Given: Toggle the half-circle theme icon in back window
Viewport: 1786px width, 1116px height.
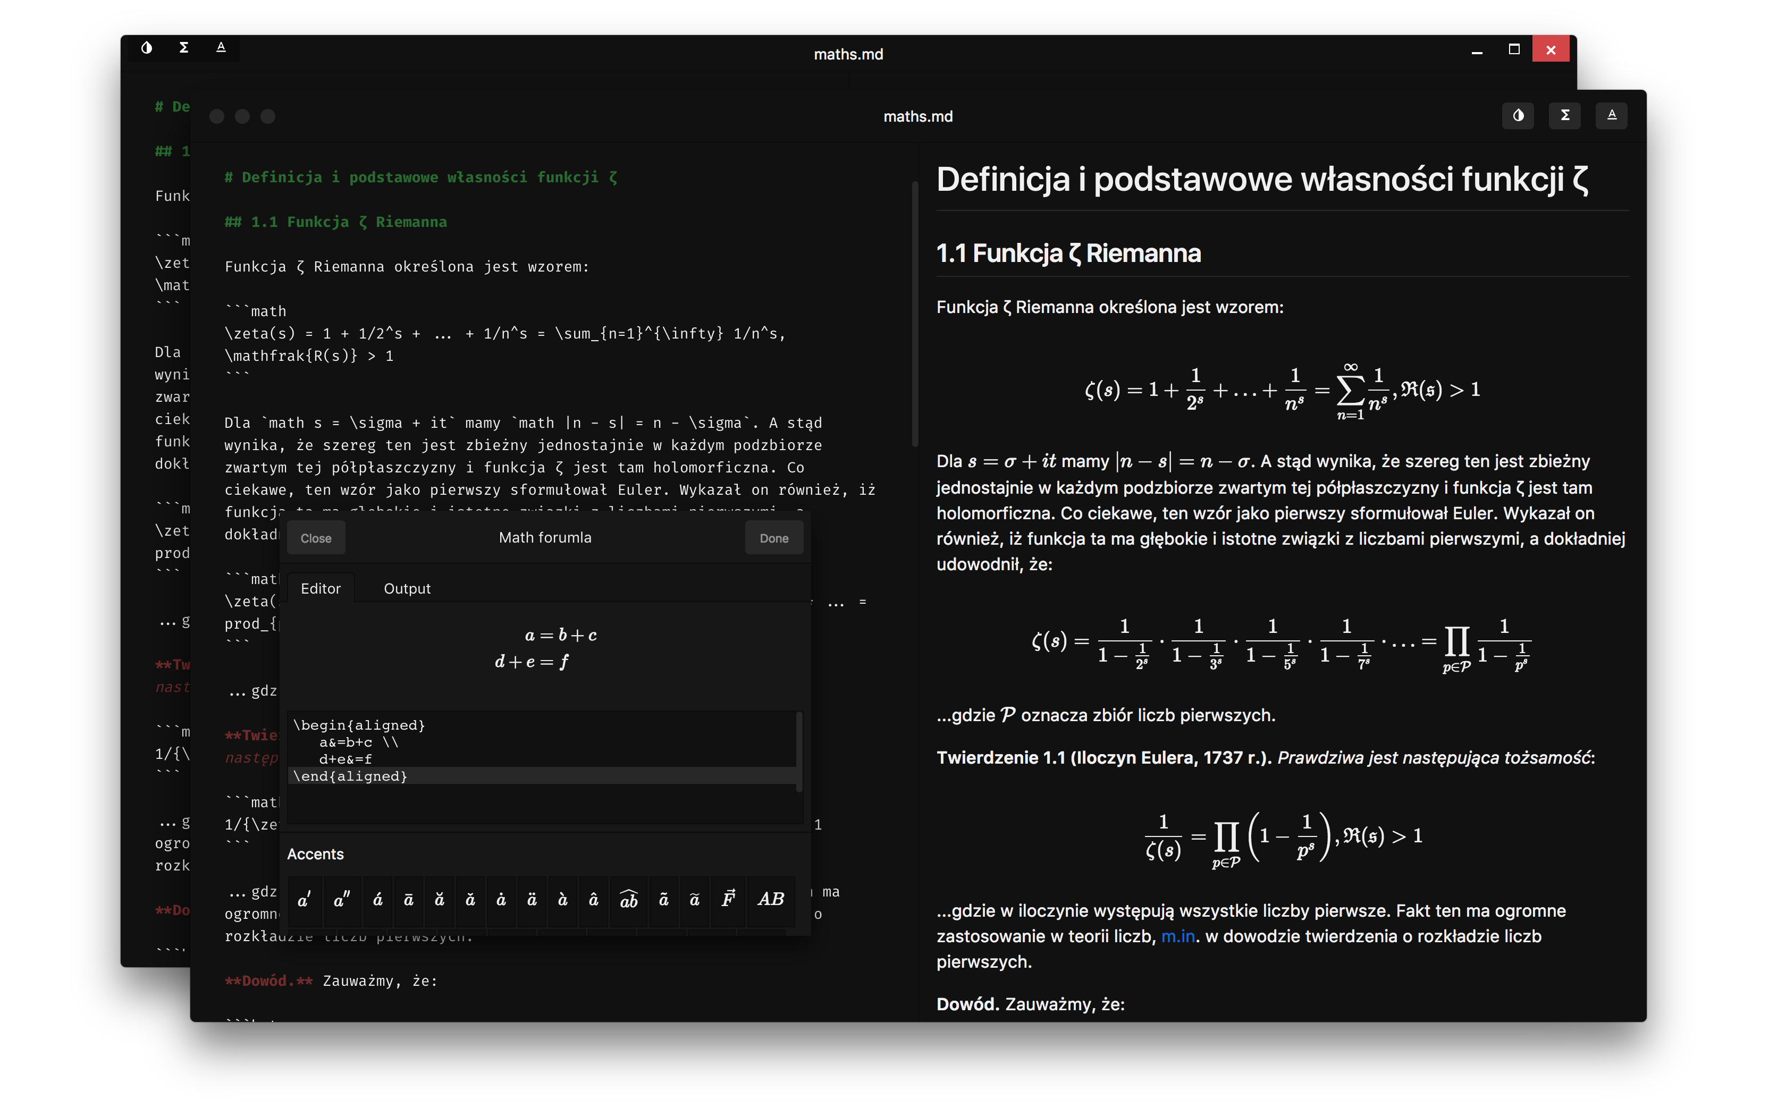Looking at the screenshot, I should (x=147, y=48).
